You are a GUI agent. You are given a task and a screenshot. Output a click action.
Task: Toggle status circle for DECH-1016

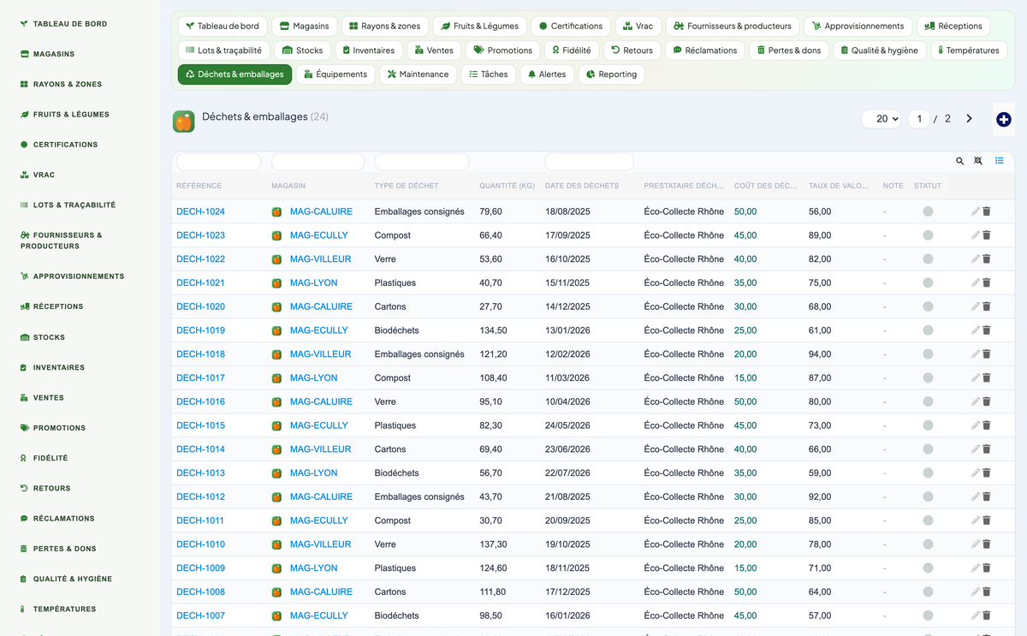click(928, 401)
